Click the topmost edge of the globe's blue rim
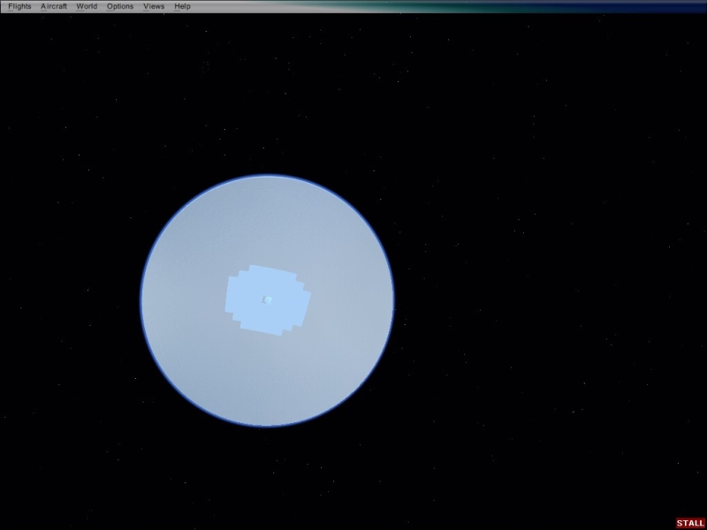Screen dimensions: 707x530 pos(267,175)
